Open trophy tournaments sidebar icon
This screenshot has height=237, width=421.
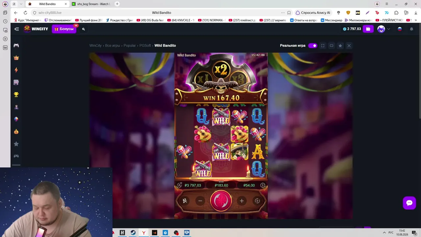pos(16,95)
